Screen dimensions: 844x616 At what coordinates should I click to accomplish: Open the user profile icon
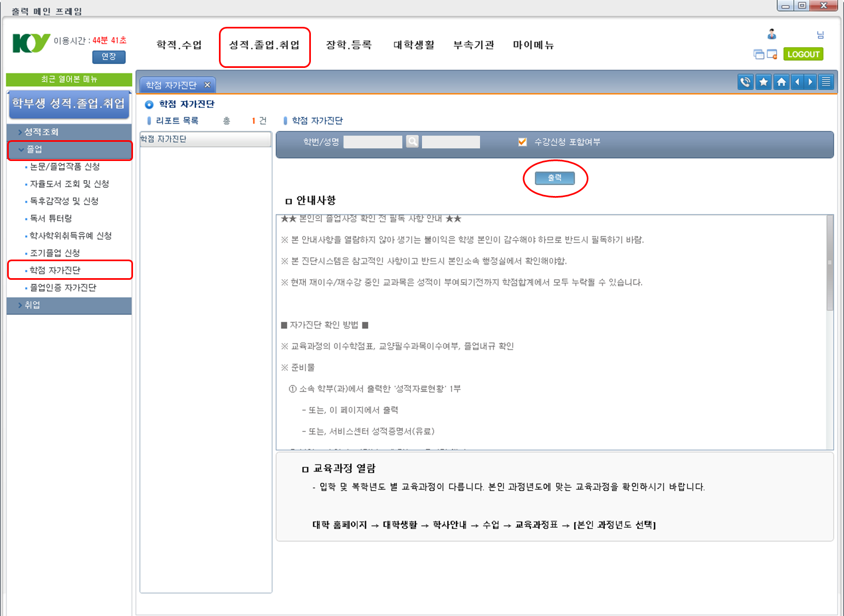tap(772, 34)
